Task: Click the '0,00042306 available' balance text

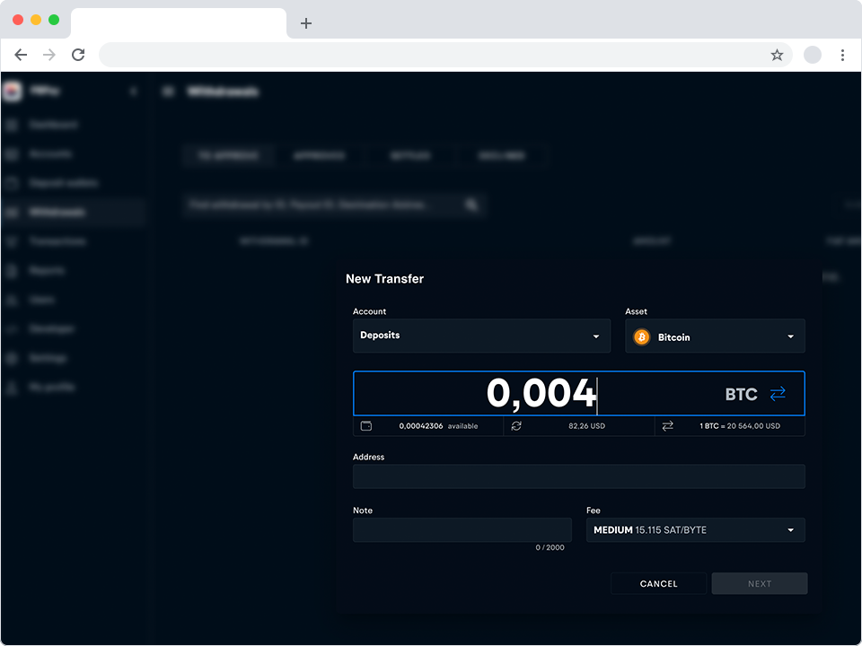Action: click(x=439, y=426)
